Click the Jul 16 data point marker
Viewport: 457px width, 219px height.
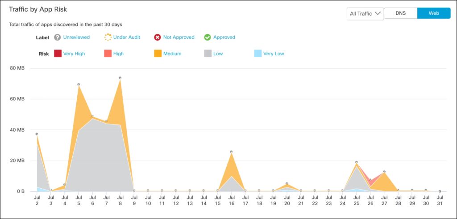pyautogui.click(x=231, y=152)
